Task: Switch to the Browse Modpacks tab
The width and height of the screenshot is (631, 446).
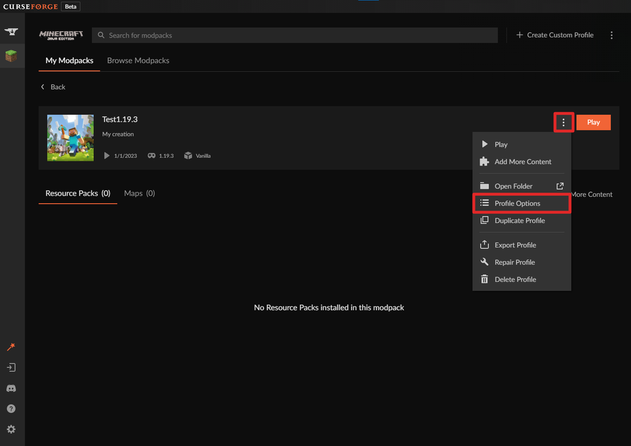Action: tap(138, 61)
